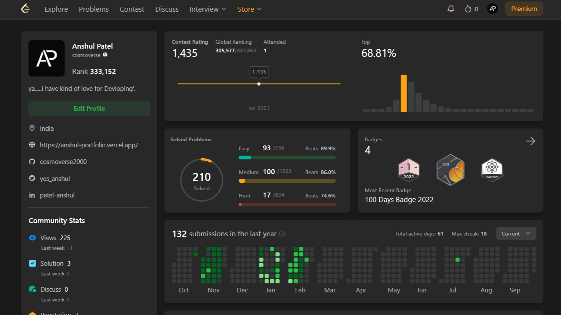The image size is (561, 315).
Task: Click the Algorithm badge icon
Action: point(492,170)
